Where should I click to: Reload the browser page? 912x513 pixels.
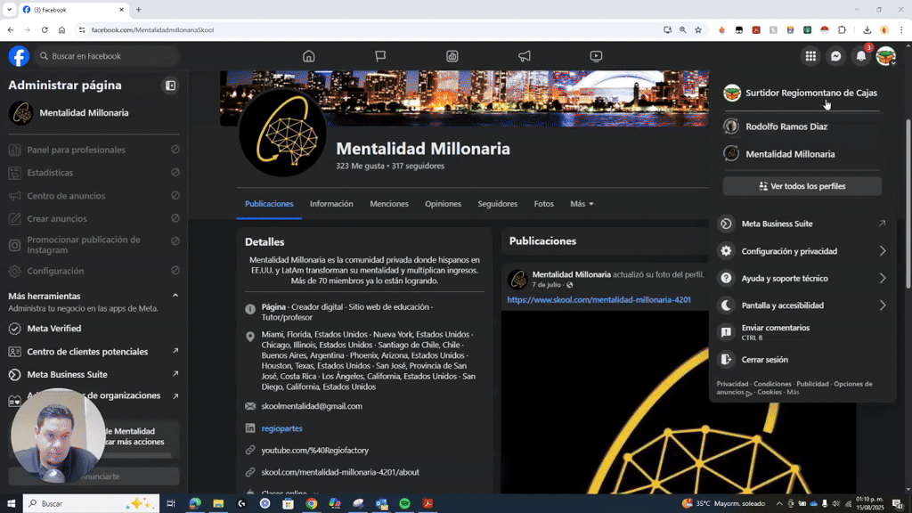(x=45, y=29)
